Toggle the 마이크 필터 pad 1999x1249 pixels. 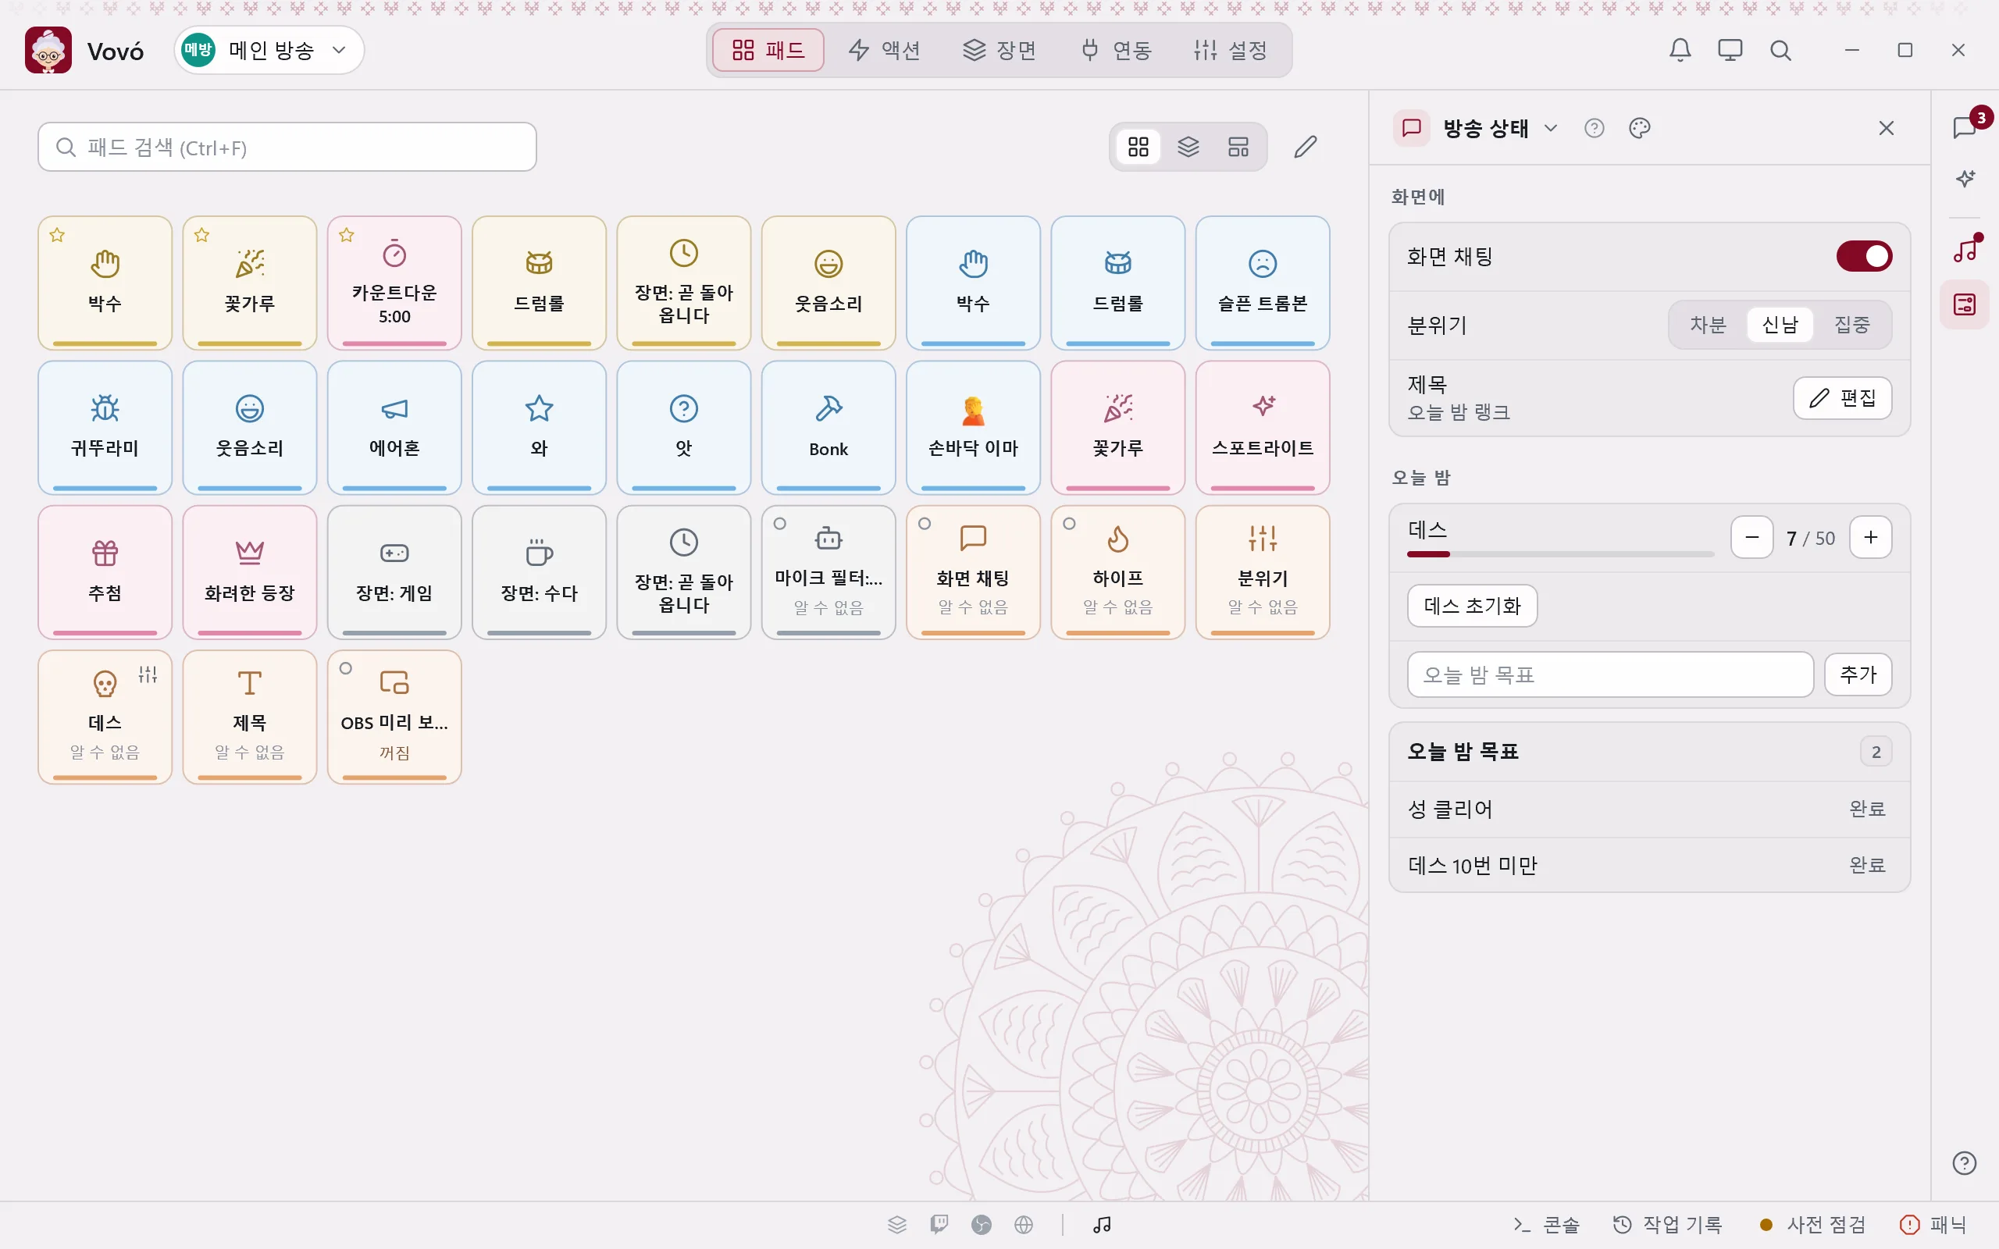pyautogui.click(x=828, y=571)
